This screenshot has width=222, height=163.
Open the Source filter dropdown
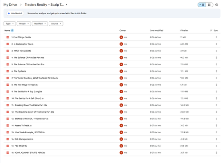click(56, 24)
